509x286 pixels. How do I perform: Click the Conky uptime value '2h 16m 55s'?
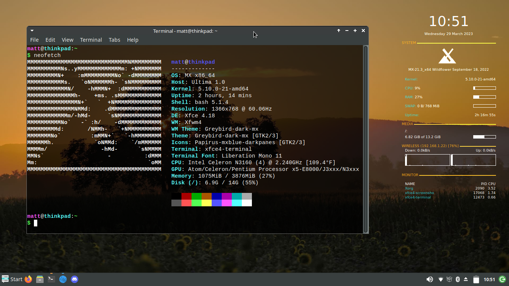tap(485, 115)
